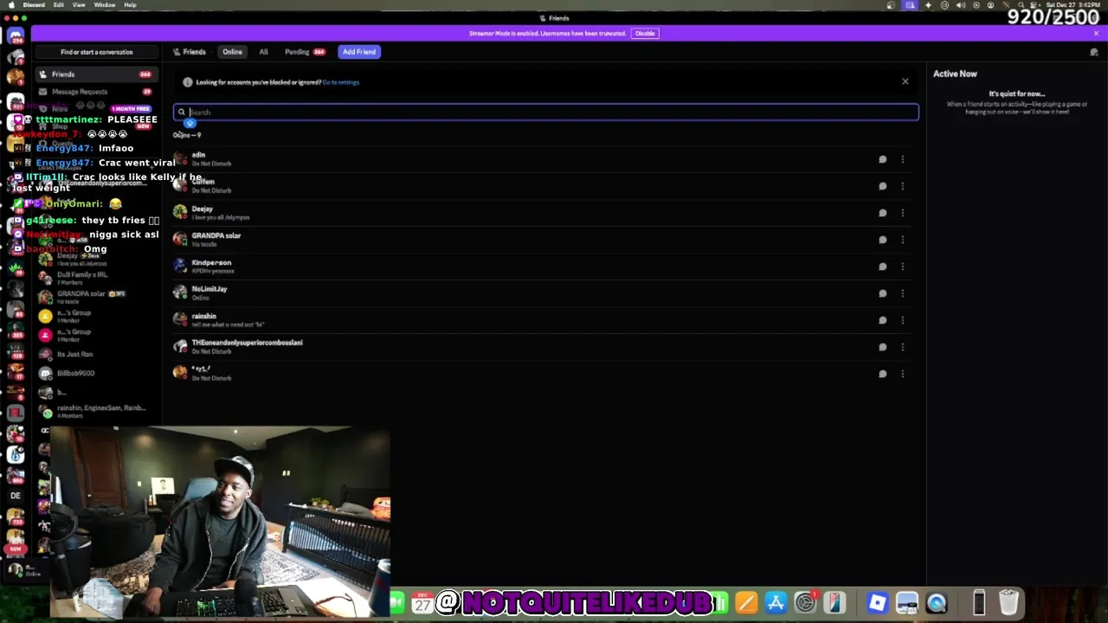
Task: Open the adin friend row
Action: [543, 159]
